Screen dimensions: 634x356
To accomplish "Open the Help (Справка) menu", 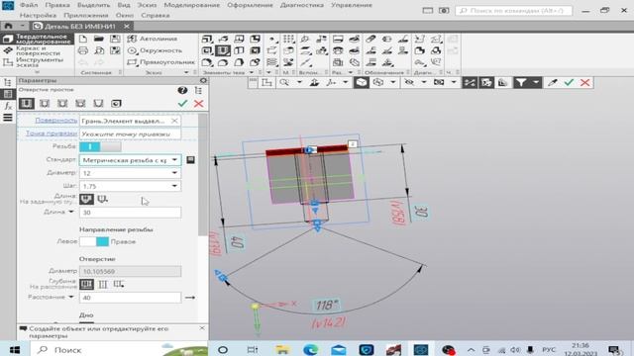I will click(156, 16).
